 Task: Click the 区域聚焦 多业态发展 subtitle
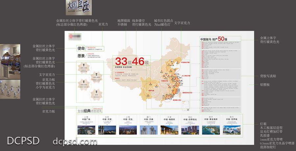tap(123, 67)
